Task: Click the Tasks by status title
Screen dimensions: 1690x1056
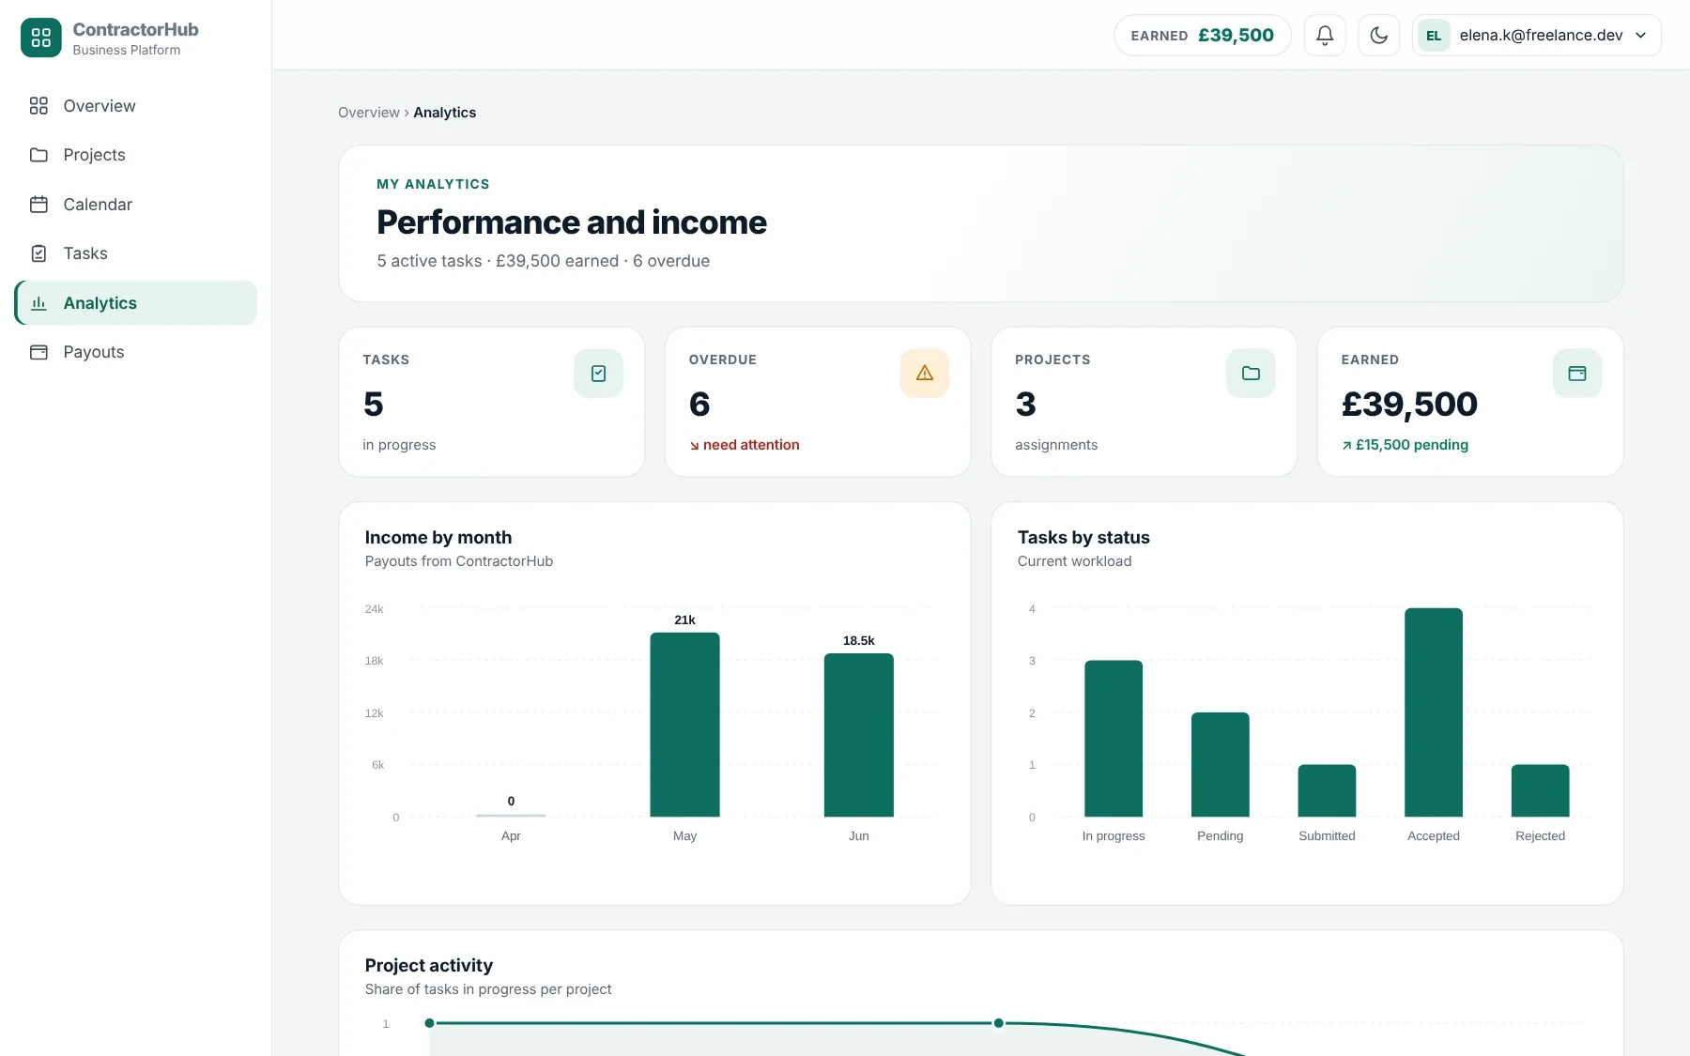Action: click(1083, 537)
